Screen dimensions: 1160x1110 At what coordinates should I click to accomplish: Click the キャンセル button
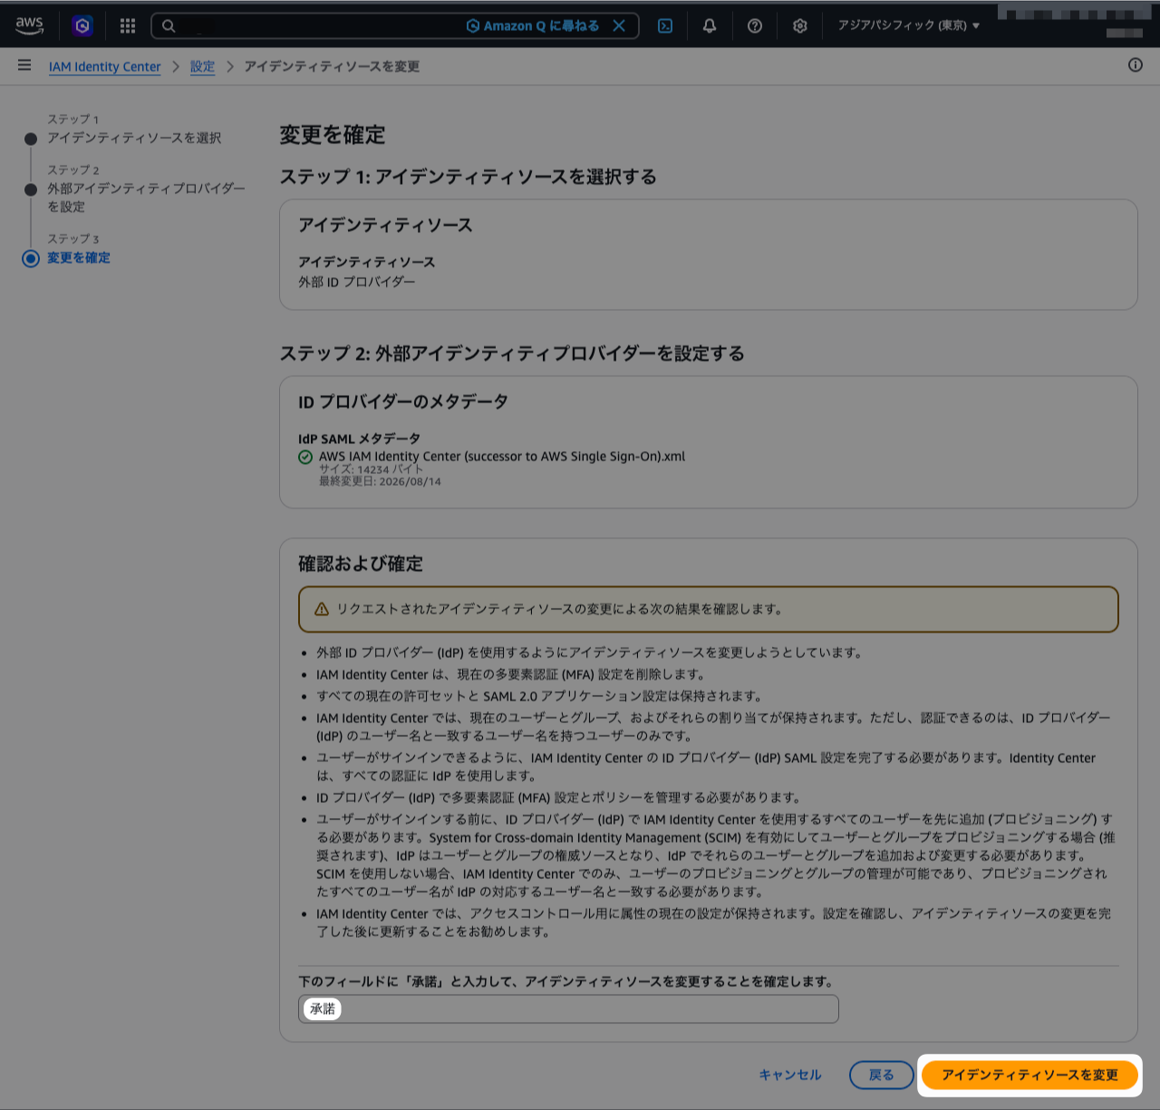[x=790, y=1075]
